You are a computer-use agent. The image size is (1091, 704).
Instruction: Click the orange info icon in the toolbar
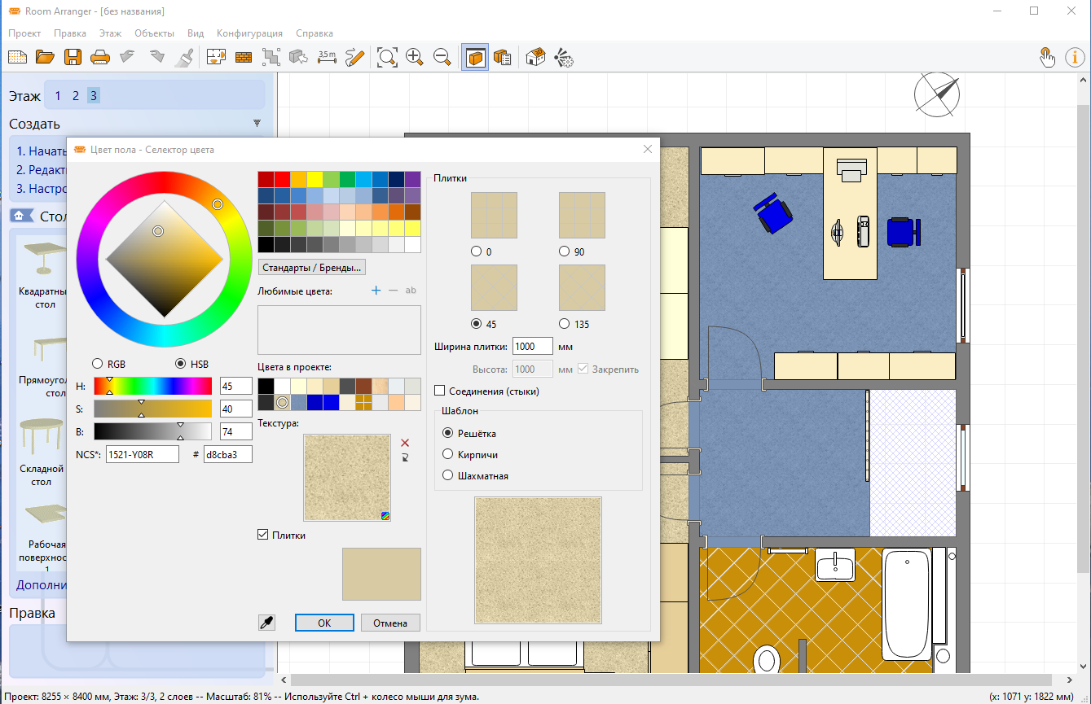coord(1075,57)
